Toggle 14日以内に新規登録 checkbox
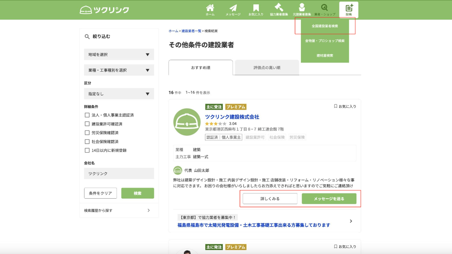The height and width of the screenshot is (254, 452). point(87,150)
